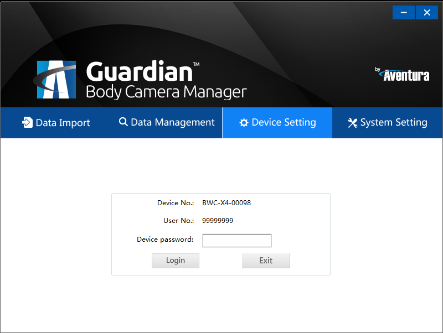443x333 pixels.
Task: Click the gear icon on Device Setting tab
Action: pos(244,123)
